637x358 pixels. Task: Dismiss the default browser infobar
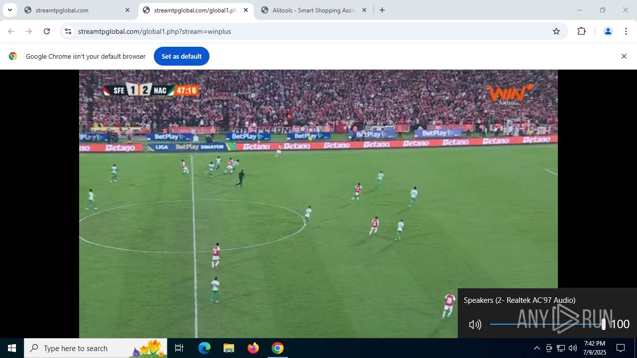point(624,56)
